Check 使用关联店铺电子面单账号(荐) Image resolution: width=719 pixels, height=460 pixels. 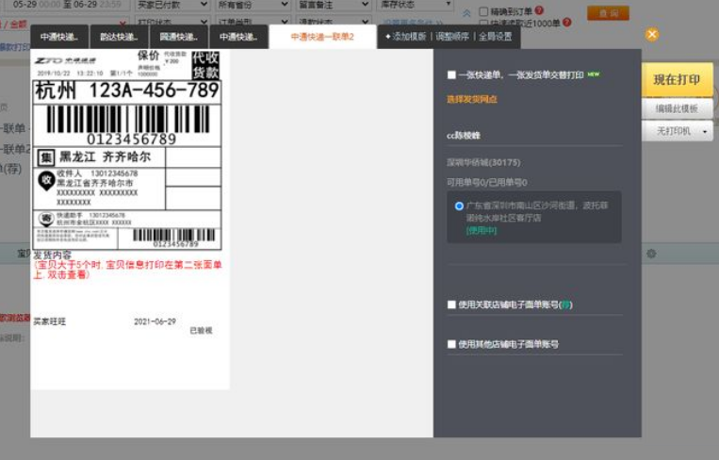451,304
